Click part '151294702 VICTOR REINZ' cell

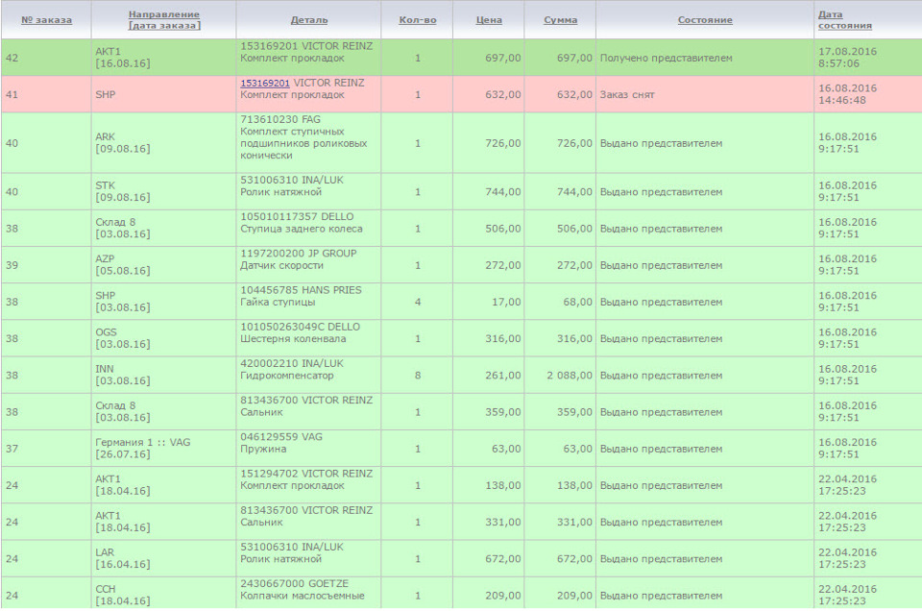(308, 485)
